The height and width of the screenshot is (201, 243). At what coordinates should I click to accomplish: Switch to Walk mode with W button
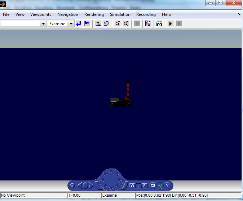pyautogui.click(x=132, y=185)
